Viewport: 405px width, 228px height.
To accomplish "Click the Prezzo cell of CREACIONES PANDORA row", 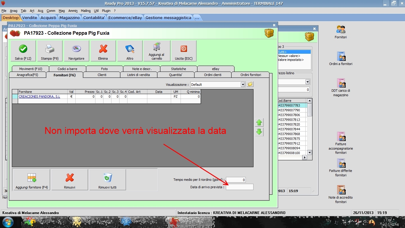I will pyautogui.click(x=85, y=96).
